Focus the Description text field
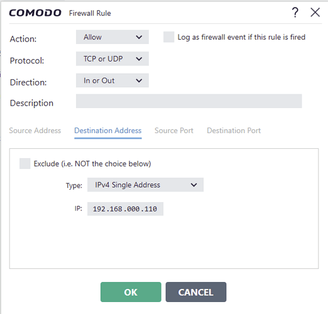The width and height of the screenshot is (328, 314). pyautogui.click(x=189, y=101)
